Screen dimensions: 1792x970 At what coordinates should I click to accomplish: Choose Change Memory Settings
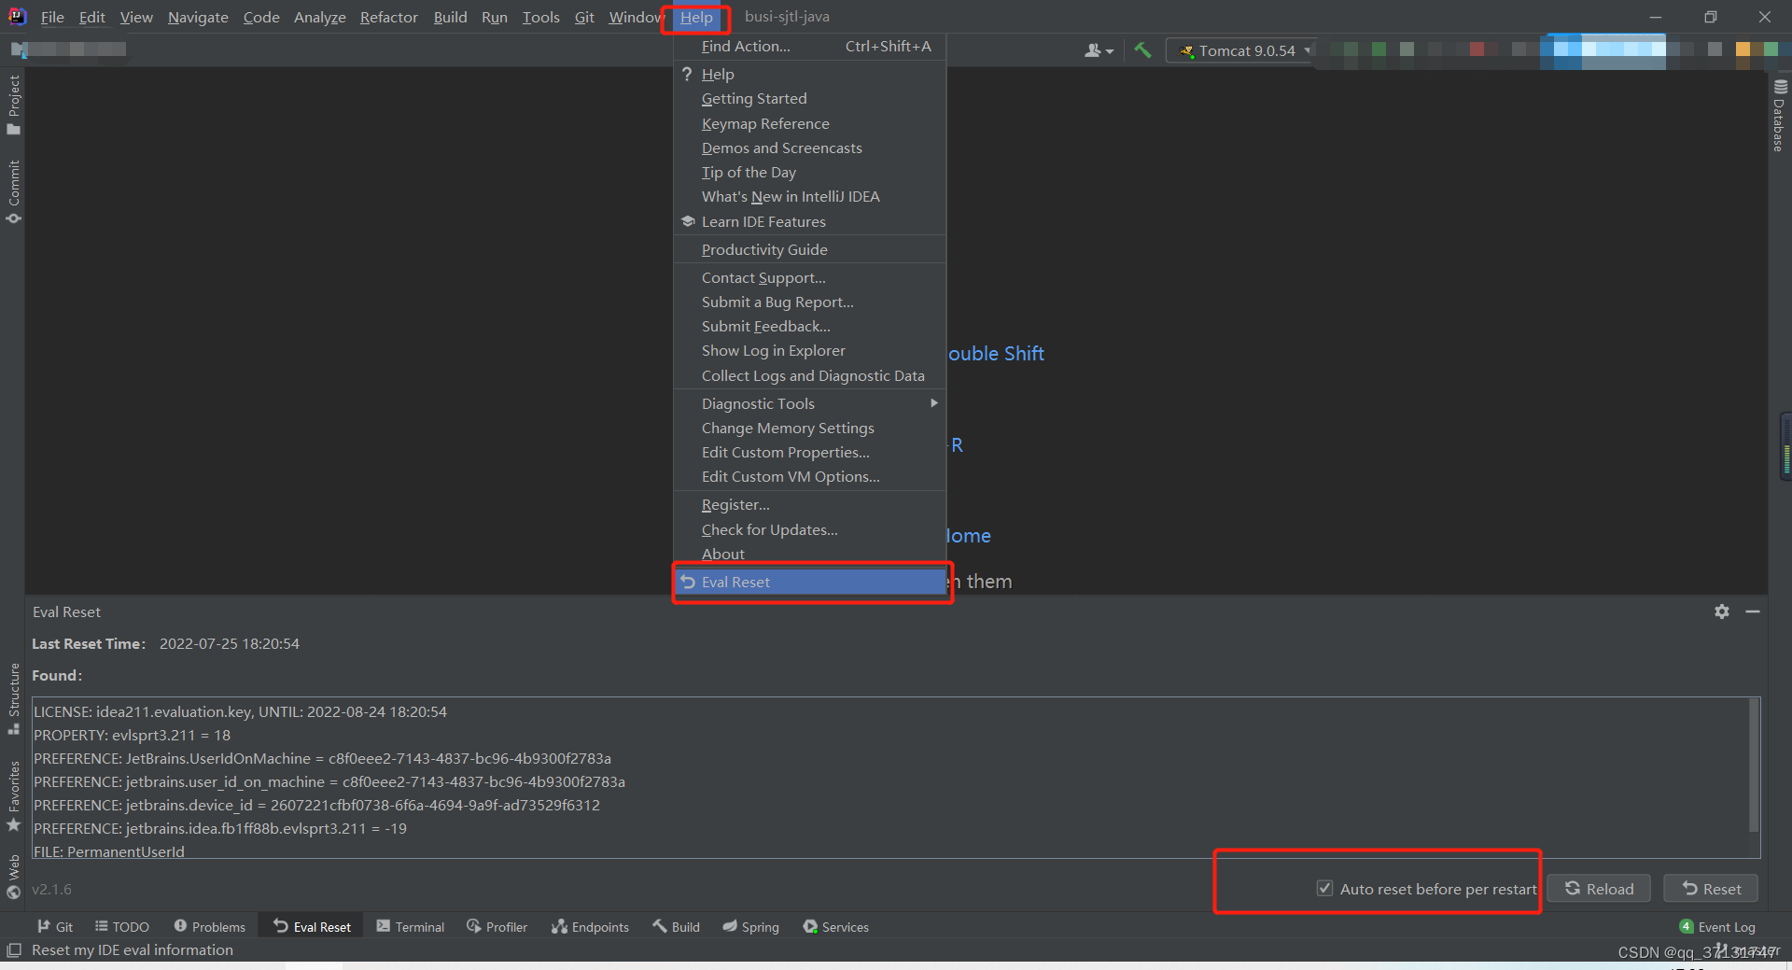[x=810, y=428]
